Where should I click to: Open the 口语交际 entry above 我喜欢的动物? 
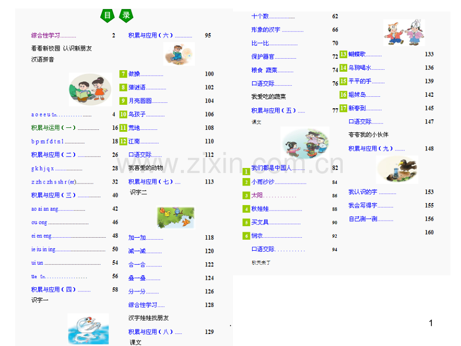click(x=141, y=155)
